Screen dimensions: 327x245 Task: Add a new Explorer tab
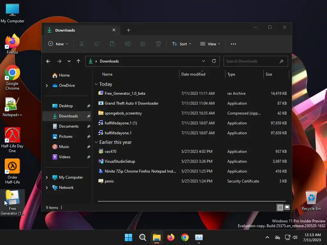point(128,30)
